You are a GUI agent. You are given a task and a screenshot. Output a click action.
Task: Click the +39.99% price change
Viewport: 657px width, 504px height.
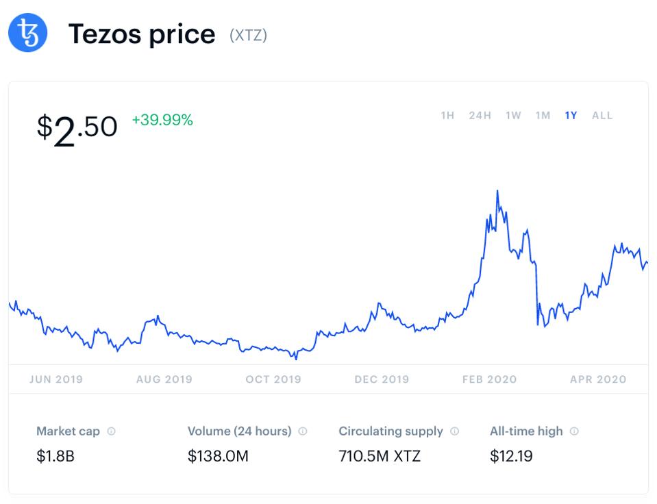click(162, 121)
